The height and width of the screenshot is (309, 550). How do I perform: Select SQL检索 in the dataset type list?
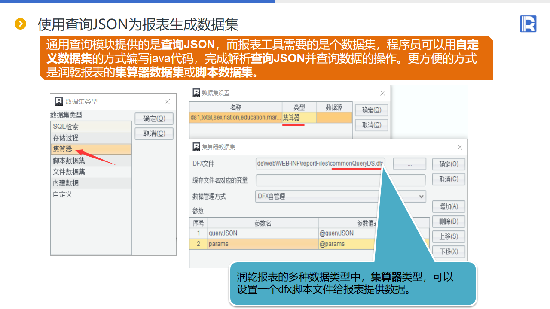(x=91, y=127)
